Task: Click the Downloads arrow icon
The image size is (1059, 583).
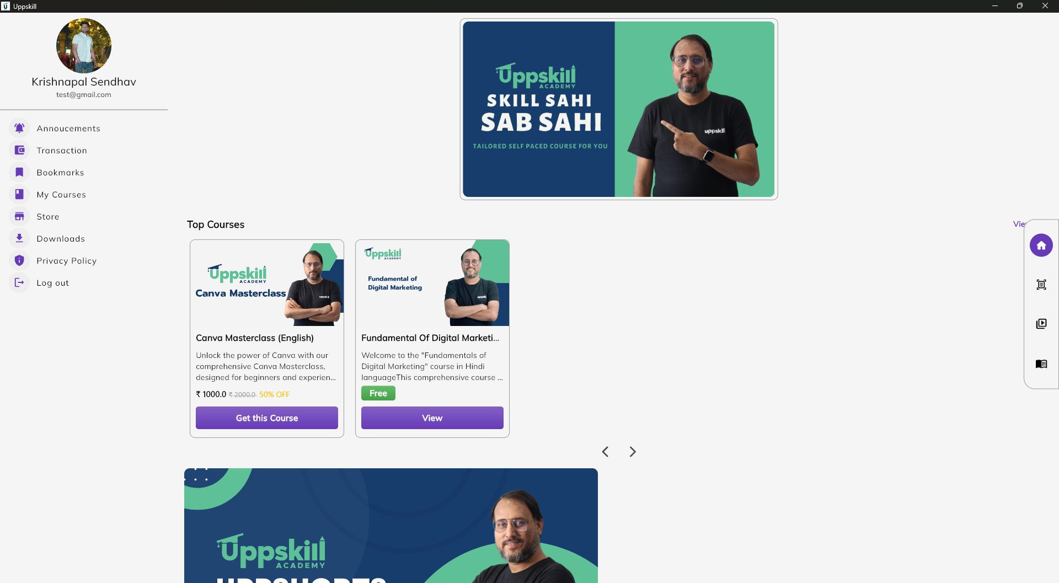Action: [19, 238]
